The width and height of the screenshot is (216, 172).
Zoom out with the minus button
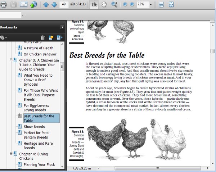point(125,4)
